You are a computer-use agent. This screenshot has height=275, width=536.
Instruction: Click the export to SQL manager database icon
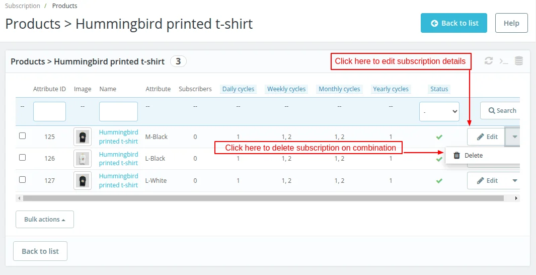click(519, 61)
